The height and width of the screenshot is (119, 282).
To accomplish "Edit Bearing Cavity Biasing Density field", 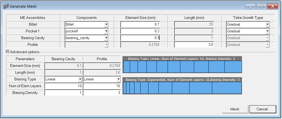I will [x=64, y=93].
